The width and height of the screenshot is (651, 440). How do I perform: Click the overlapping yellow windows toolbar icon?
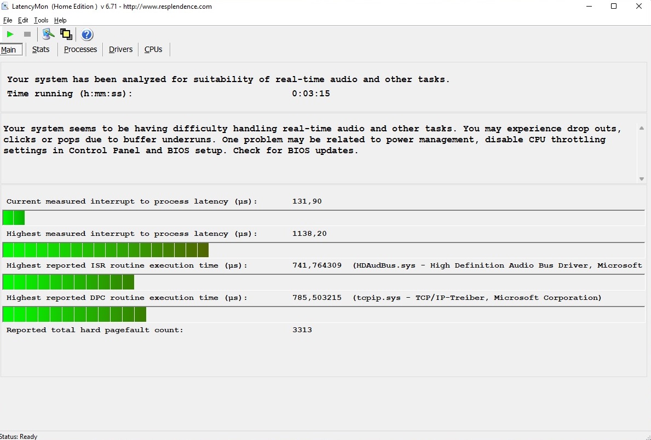coord(66,34)
